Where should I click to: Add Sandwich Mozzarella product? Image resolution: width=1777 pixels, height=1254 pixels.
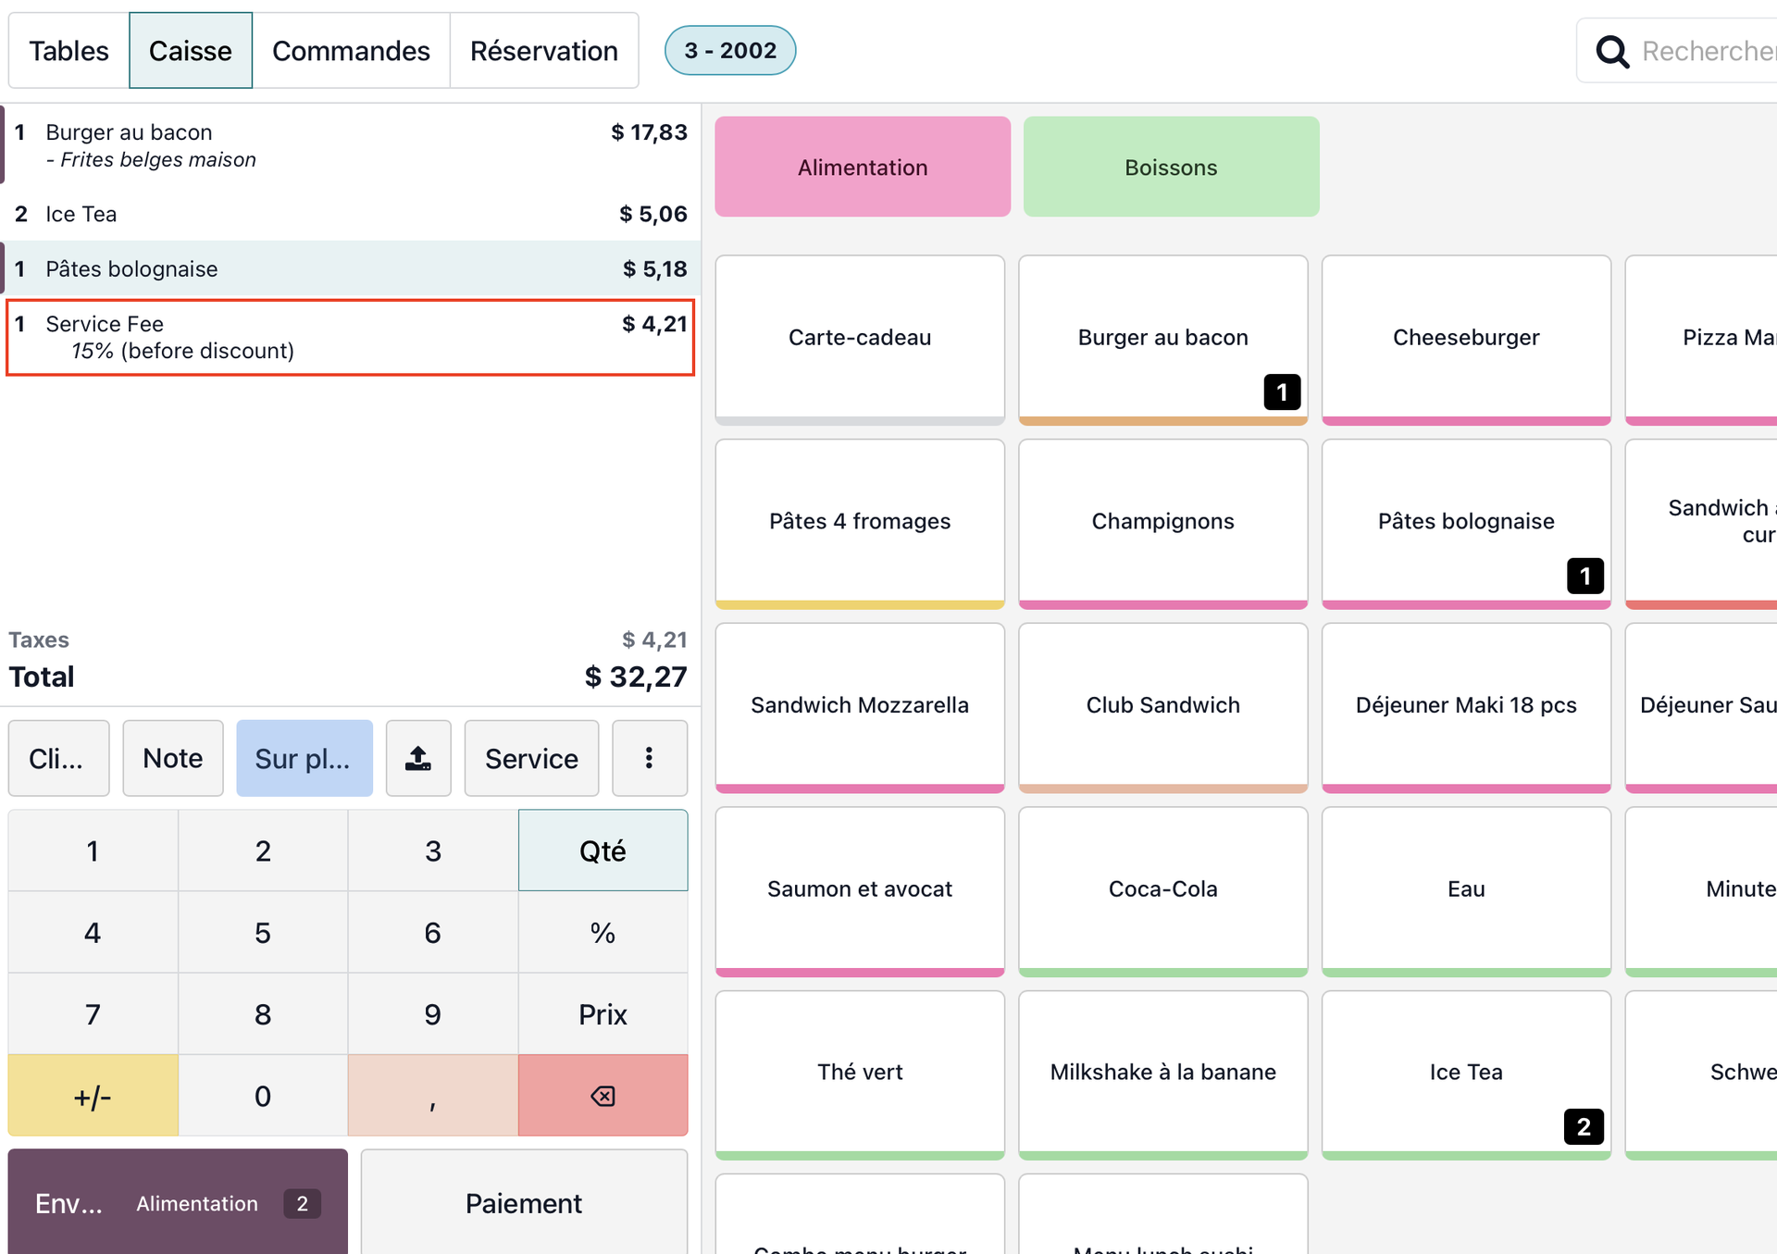[x=860, y=708]
